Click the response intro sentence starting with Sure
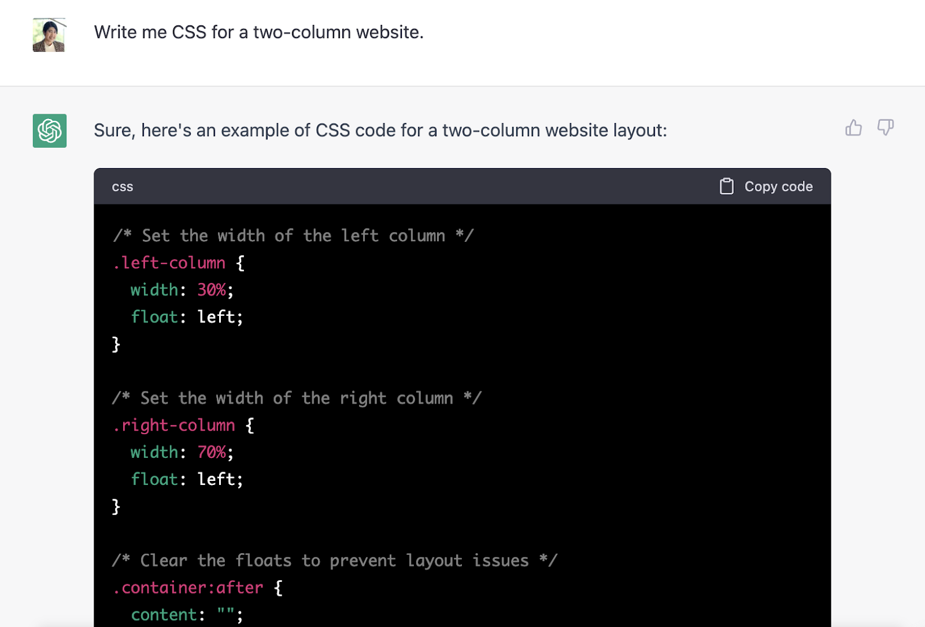Screen dimensions: 925x627 (x=380, y=130)
